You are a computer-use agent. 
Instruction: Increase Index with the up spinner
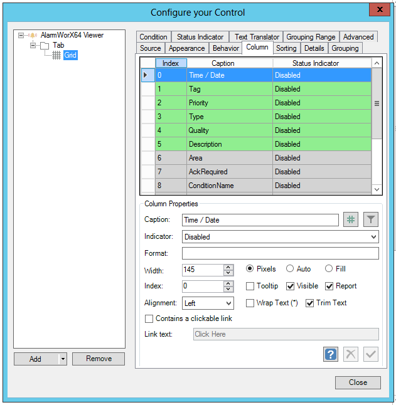[228, 283]
